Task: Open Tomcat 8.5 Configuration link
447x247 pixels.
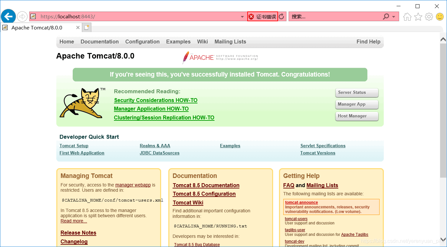Action: click(x=204, y=194)
